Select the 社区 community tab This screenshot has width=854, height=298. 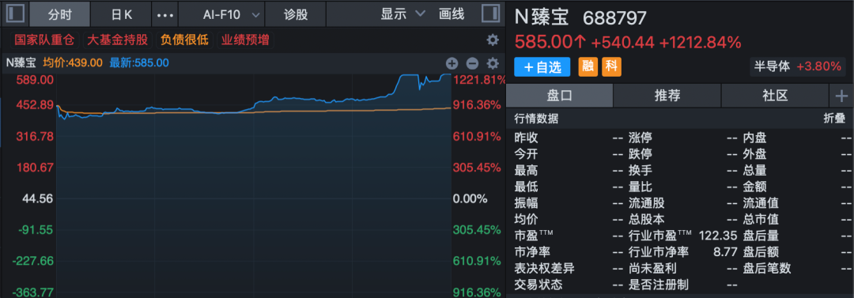tap(775, 96)
